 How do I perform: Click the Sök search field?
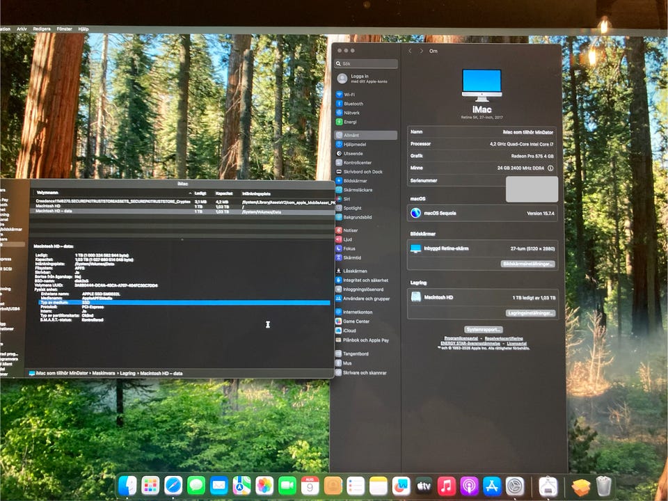(x=367, y=63)
